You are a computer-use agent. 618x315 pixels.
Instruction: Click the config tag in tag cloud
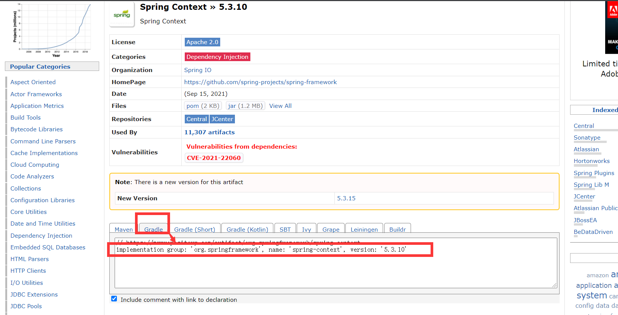coord(585,306)
